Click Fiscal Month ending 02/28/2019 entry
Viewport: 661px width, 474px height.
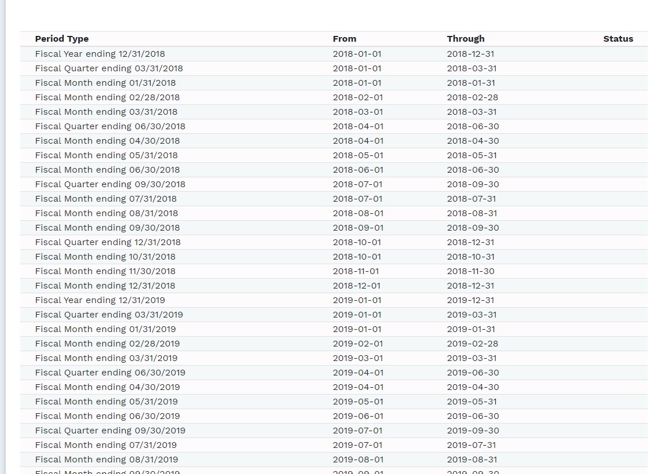click(107, 344)
